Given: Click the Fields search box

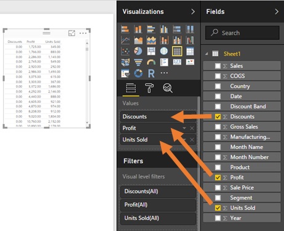Looking at the screenshot, I should pyautogui.click(x=242, y=32).
